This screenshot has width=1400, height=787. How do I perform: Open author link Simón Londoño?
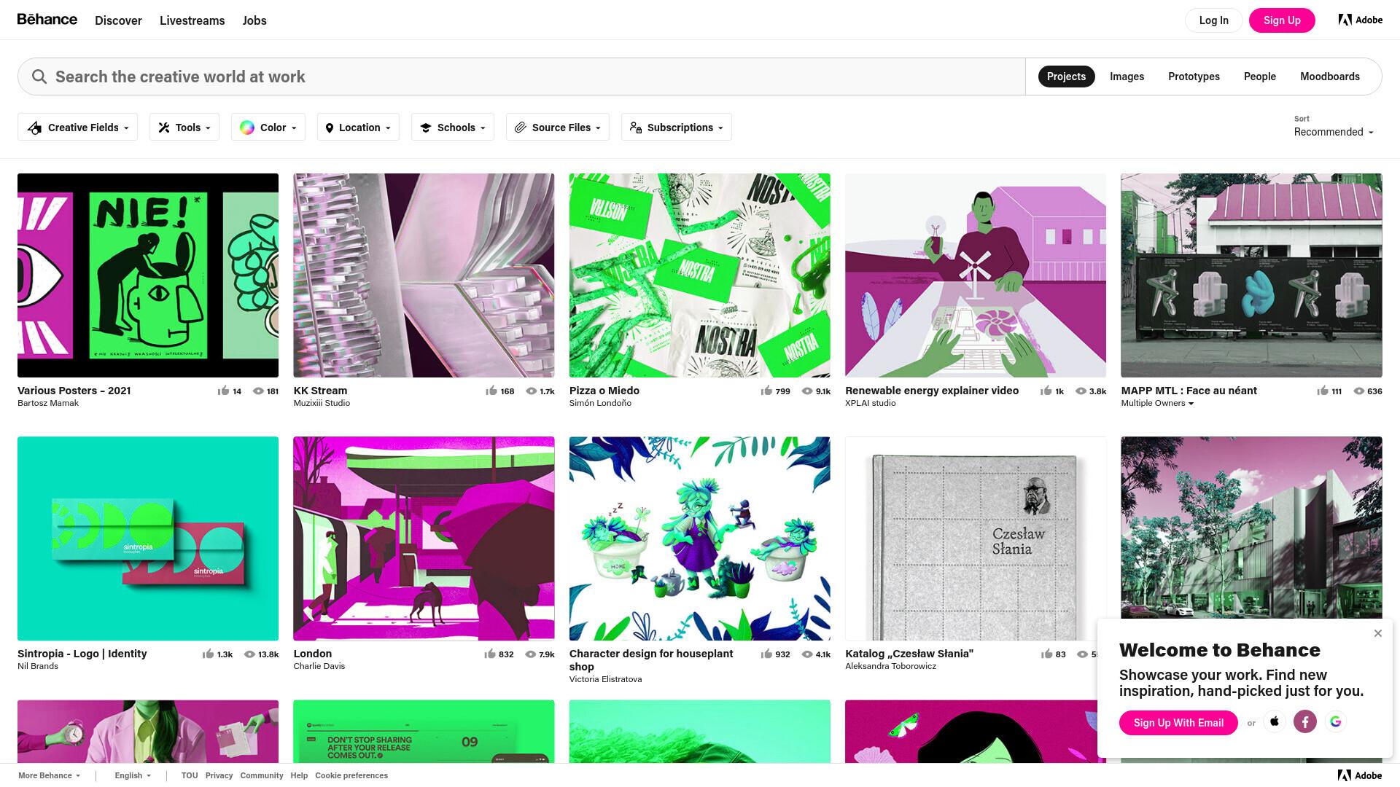pos(600,403)
